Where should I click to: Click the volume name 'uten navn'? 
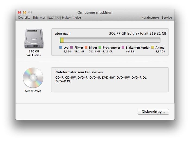click(x=62, y=33)
